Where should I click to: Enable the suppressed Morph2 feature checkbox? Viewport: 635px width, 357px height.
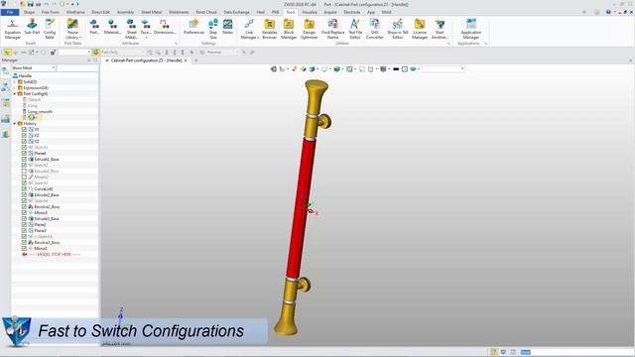coord(24,177)
